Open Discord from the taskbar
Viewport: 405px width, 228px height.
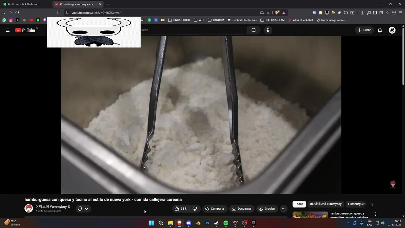(189, 223)
